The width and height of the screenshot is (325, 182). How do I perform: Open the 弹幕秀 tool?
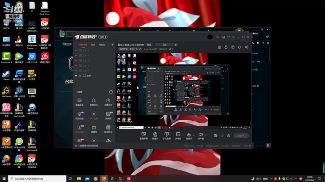(x=94, y=129)
